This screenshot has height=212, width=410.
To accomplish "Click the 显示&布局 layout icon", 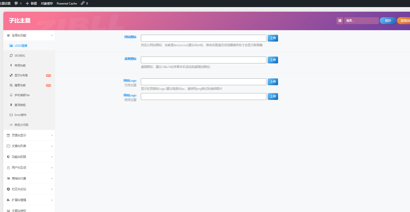I will click(11, 75).
